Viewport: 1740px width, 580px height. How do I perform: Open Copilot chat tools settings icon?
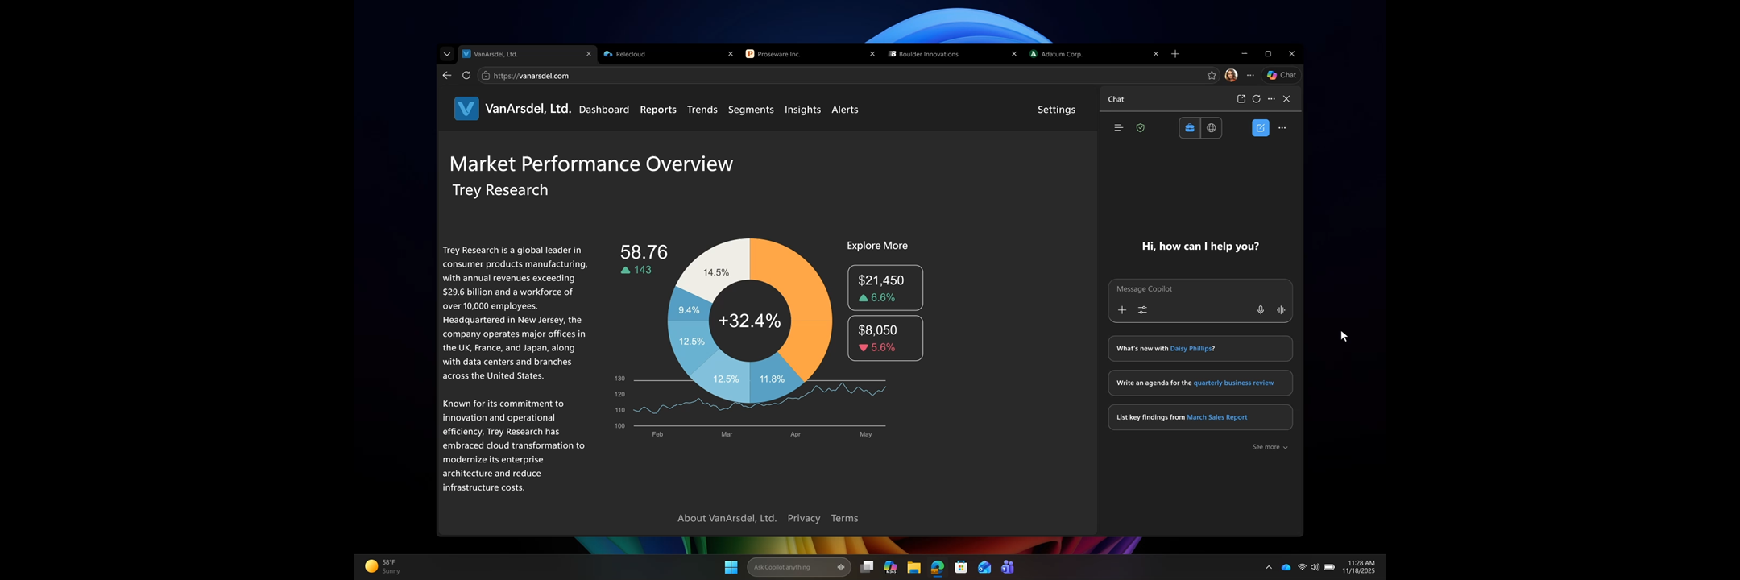coord(1142,310)
